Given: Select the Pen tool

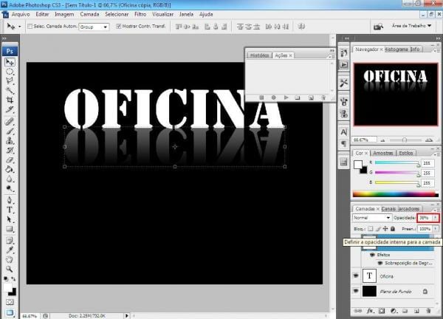Looking at the screenshot, I should point(10,200).
